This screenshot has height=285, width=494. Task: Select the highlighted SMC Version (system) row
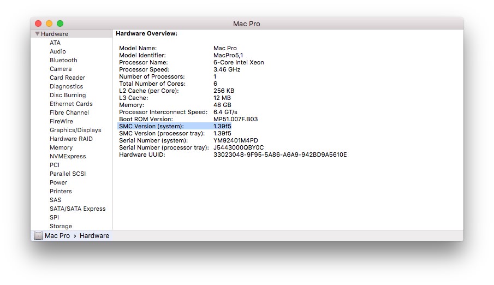coord(175,126)
